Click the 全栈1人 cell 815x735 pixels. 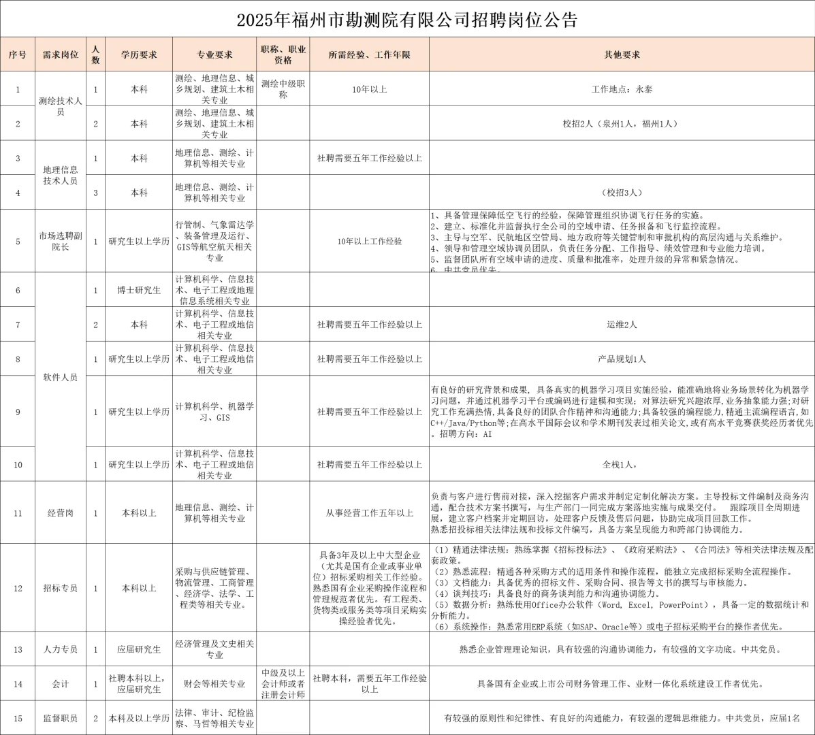(622, 464)
